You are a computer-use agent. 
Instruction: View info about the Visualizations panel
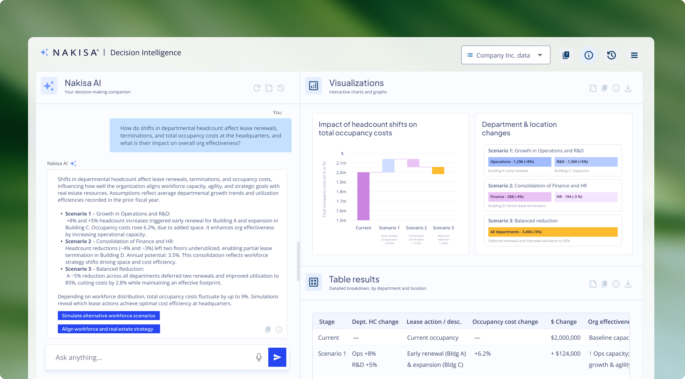616,88
